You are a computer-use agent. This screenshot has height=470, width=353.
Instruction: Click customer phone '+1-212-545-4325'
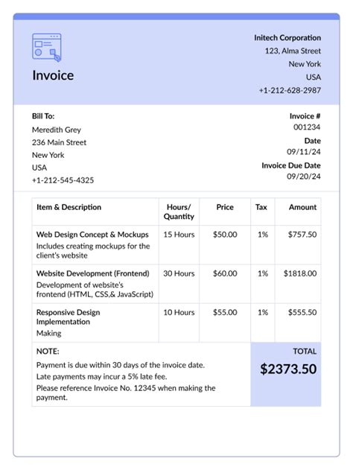tap(63, 180)
